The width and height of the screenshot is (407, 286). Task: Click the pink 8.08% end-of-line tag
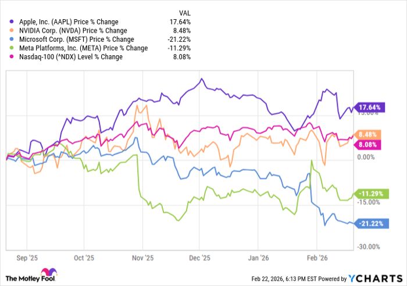click(x=369, y=144)
